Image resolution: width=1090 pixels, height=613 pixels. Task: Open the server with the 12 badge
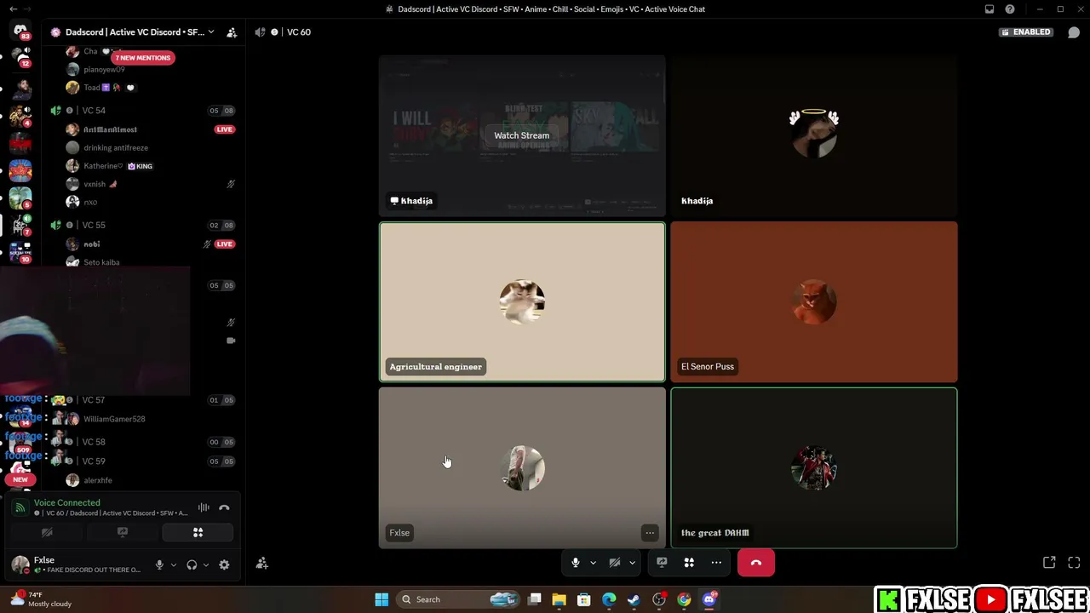tap(20, 57)
